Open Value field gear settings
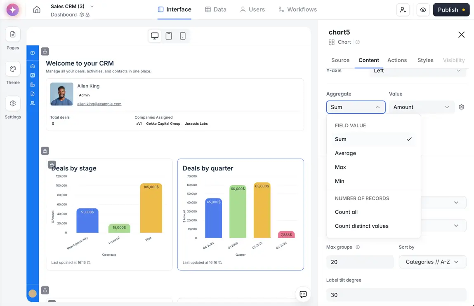Viewport: 474px width, 306px height. (461, 107)
